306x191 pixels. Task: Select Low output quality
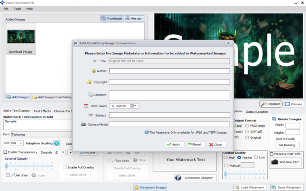click(x=256, y=157)
